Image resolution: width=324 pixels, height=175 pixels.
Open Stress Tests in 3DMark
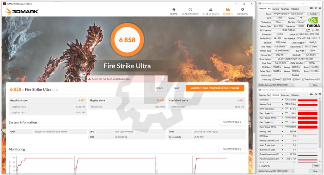coord(211,11)
